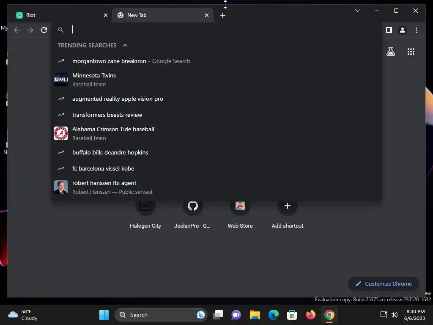Click the Alabama Crimson Tide logo
The width and height of the screenshot is (433, 325).
(61, 133)
